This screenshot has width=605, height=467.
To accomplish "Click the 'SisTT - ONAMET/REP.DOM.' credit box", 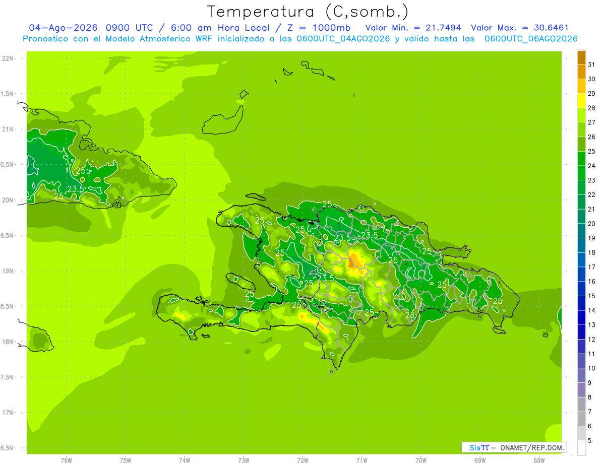I will click(514, 447).
